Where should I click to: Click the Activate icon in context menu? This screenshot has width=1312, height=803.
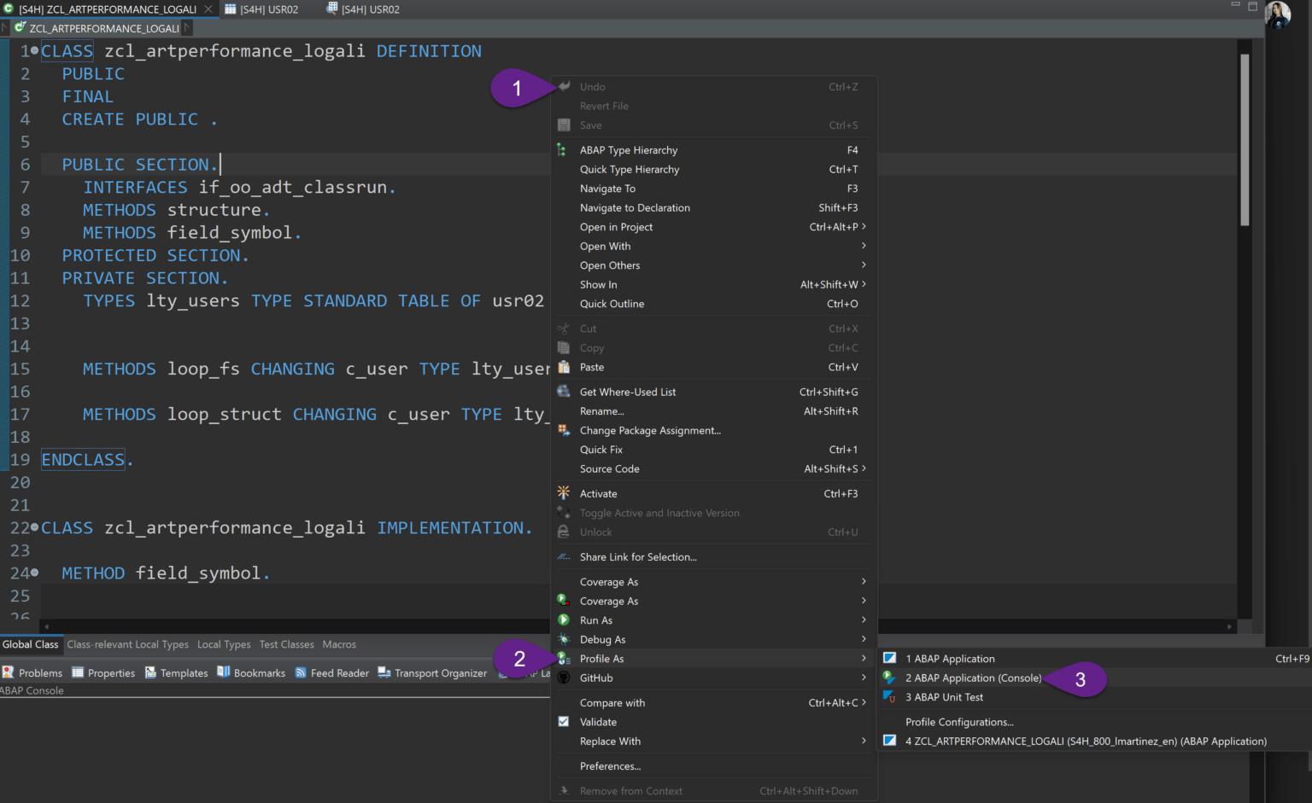[x=564, y=493]
